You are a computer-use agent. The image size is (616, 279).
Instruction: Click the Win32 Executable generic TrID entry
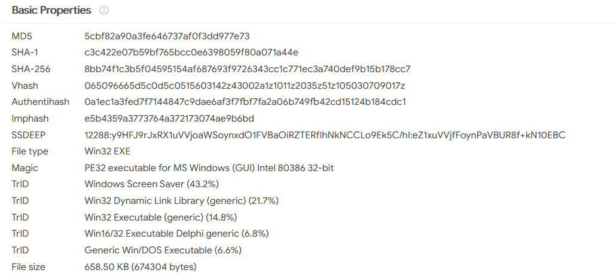tap(161, 218)
